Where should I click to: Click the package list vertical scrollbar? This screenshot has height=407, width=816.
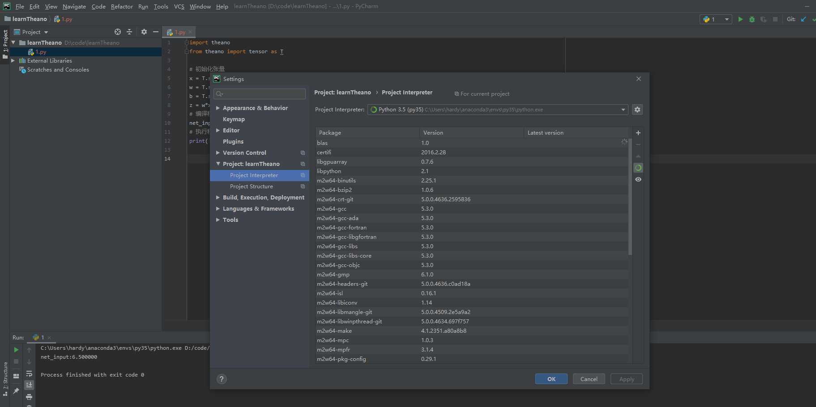pos(630,197)
